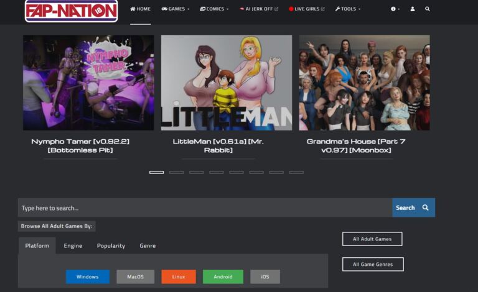Image resolution: width=478 pixels, height=292 pixels.
Task: Choose the green Android platform button
Action: point(223,277)
